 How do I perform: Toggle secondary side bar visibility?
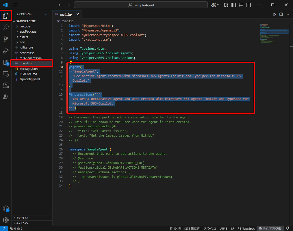click(249, 5)
